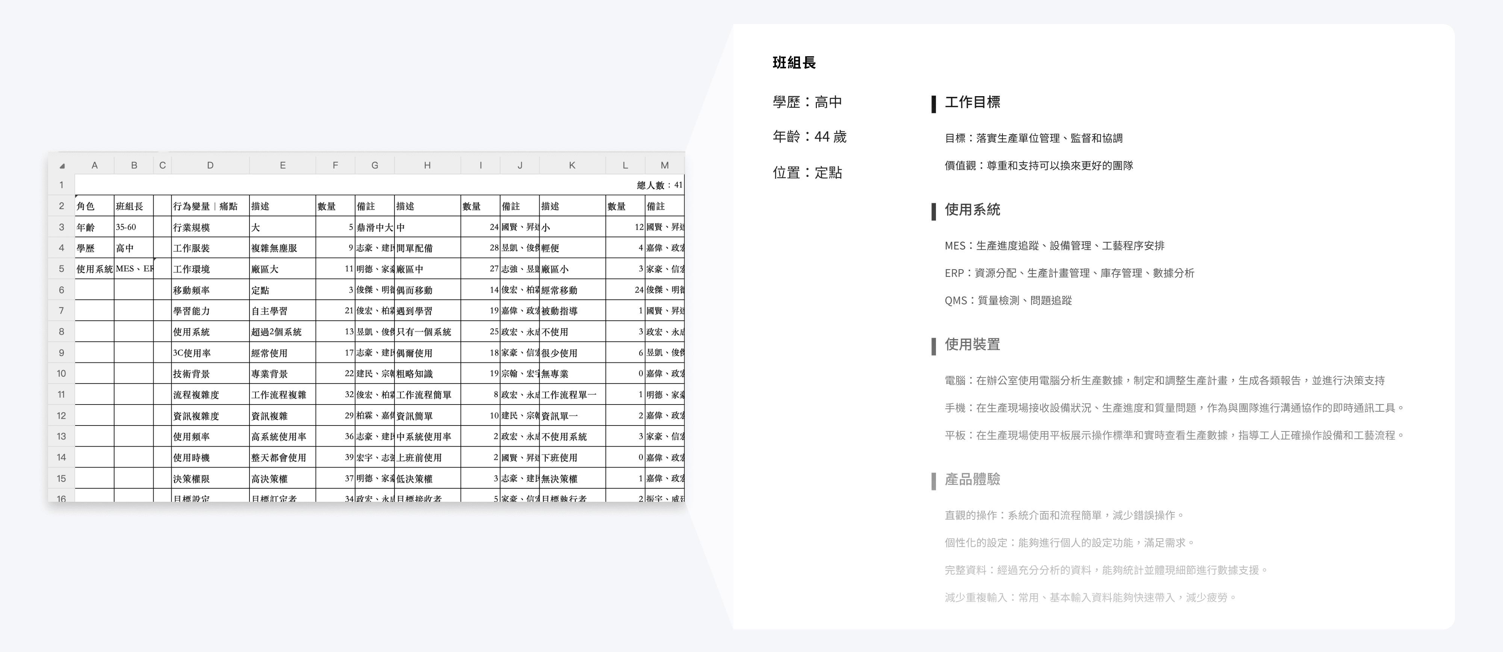Click the 總人數：41 cell
Viewport: 1503px width, 652px height.
coord(659,186)
